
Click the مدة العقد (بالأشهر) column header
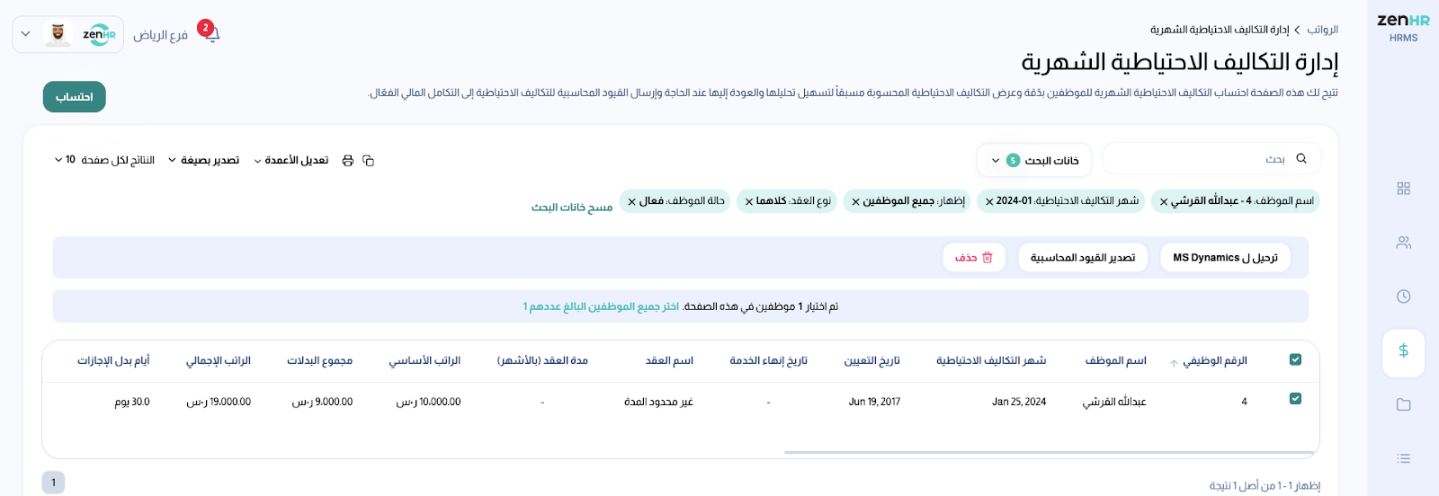pos(542,360)
